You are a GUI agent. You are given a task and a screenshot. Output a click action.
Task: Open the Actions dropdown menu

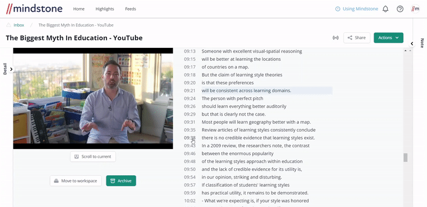click(x=388, y=38)
